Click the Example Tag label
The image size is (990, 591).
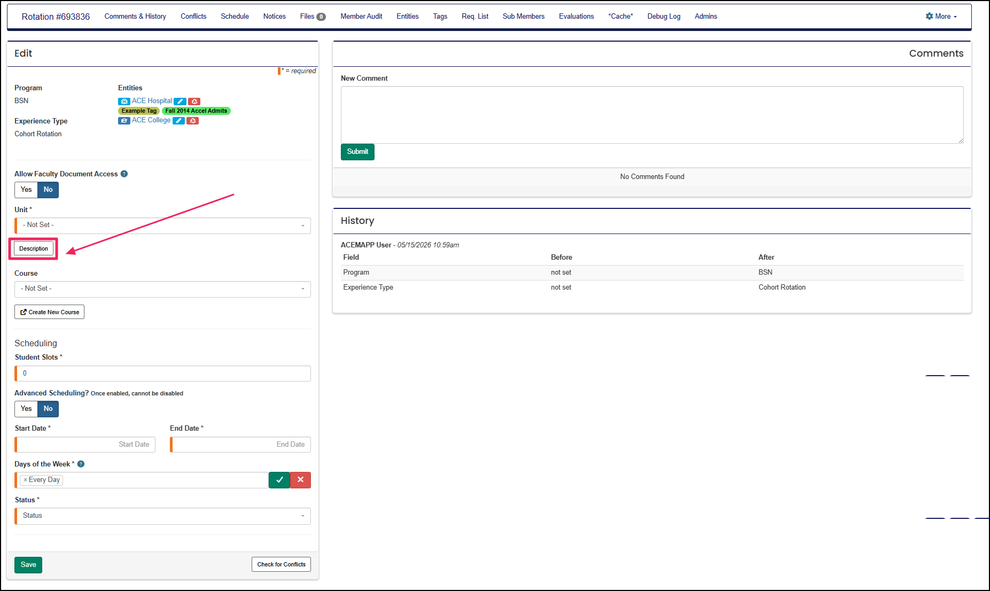click(139, 111)
